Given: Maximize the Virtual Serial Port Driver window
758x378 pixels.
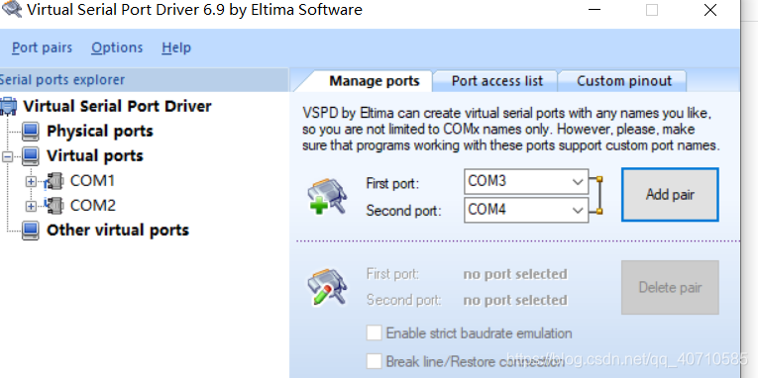Looking at the screenshot, I should point(652,10).
